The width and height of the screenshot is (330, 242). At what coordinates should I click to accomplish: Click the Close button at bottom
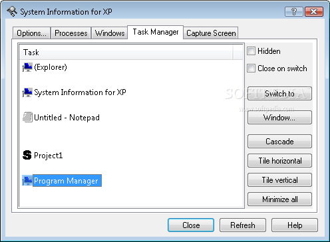(191, 225)
